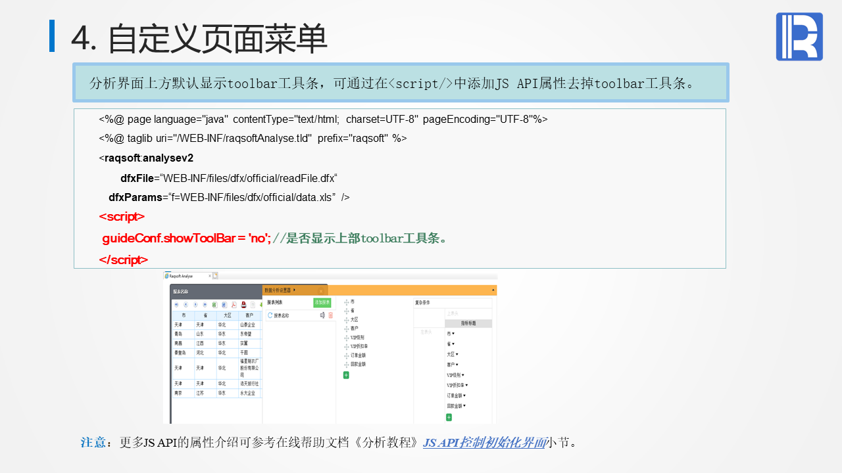Collapse the orange settings bar with the up arrow
Viewport: 842px width, 473px height.
pos(493,290)
